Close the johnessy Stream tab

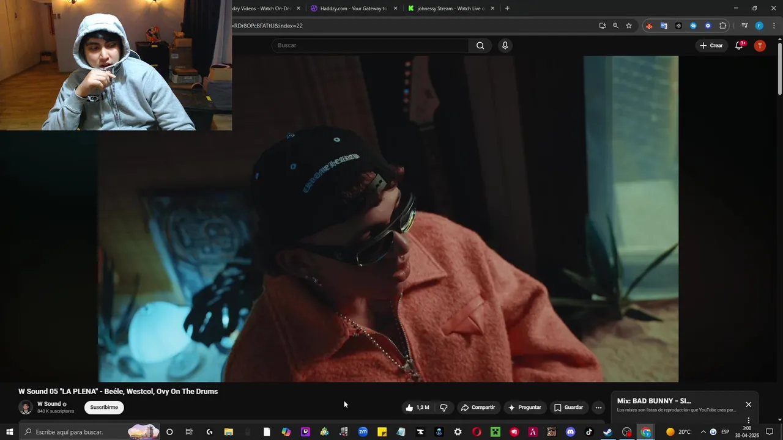tap(492, 9)
